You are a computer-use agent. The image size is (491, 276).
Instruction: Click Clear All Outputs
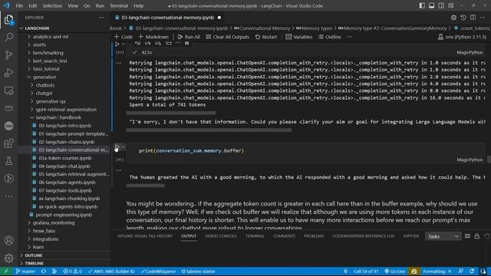tap(227, 37)
